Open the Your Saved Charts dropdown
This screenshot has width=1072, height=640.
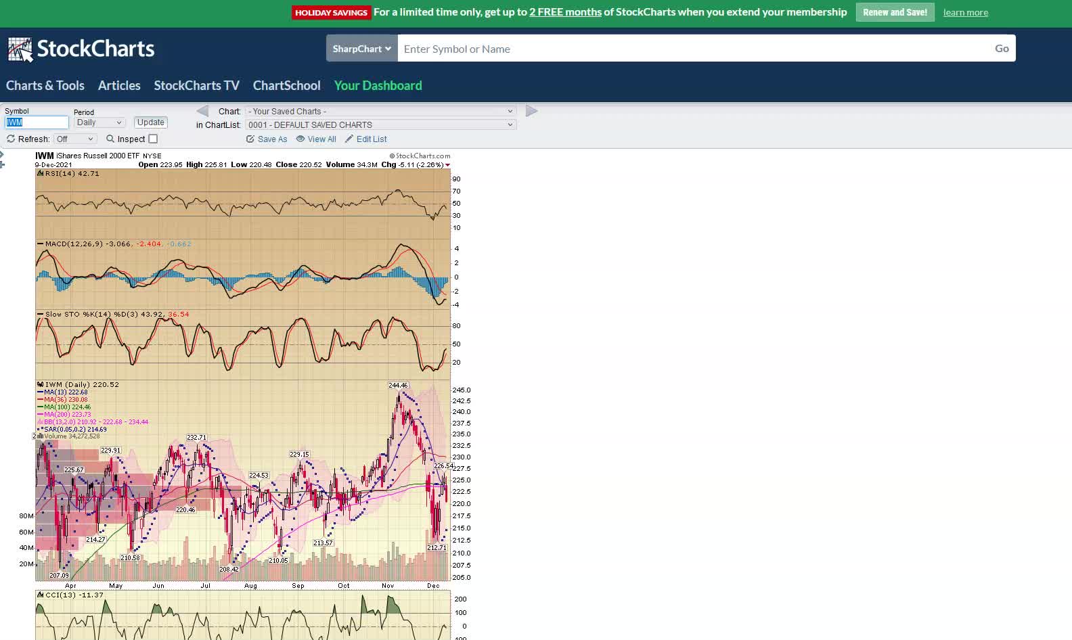pos(381,111)
